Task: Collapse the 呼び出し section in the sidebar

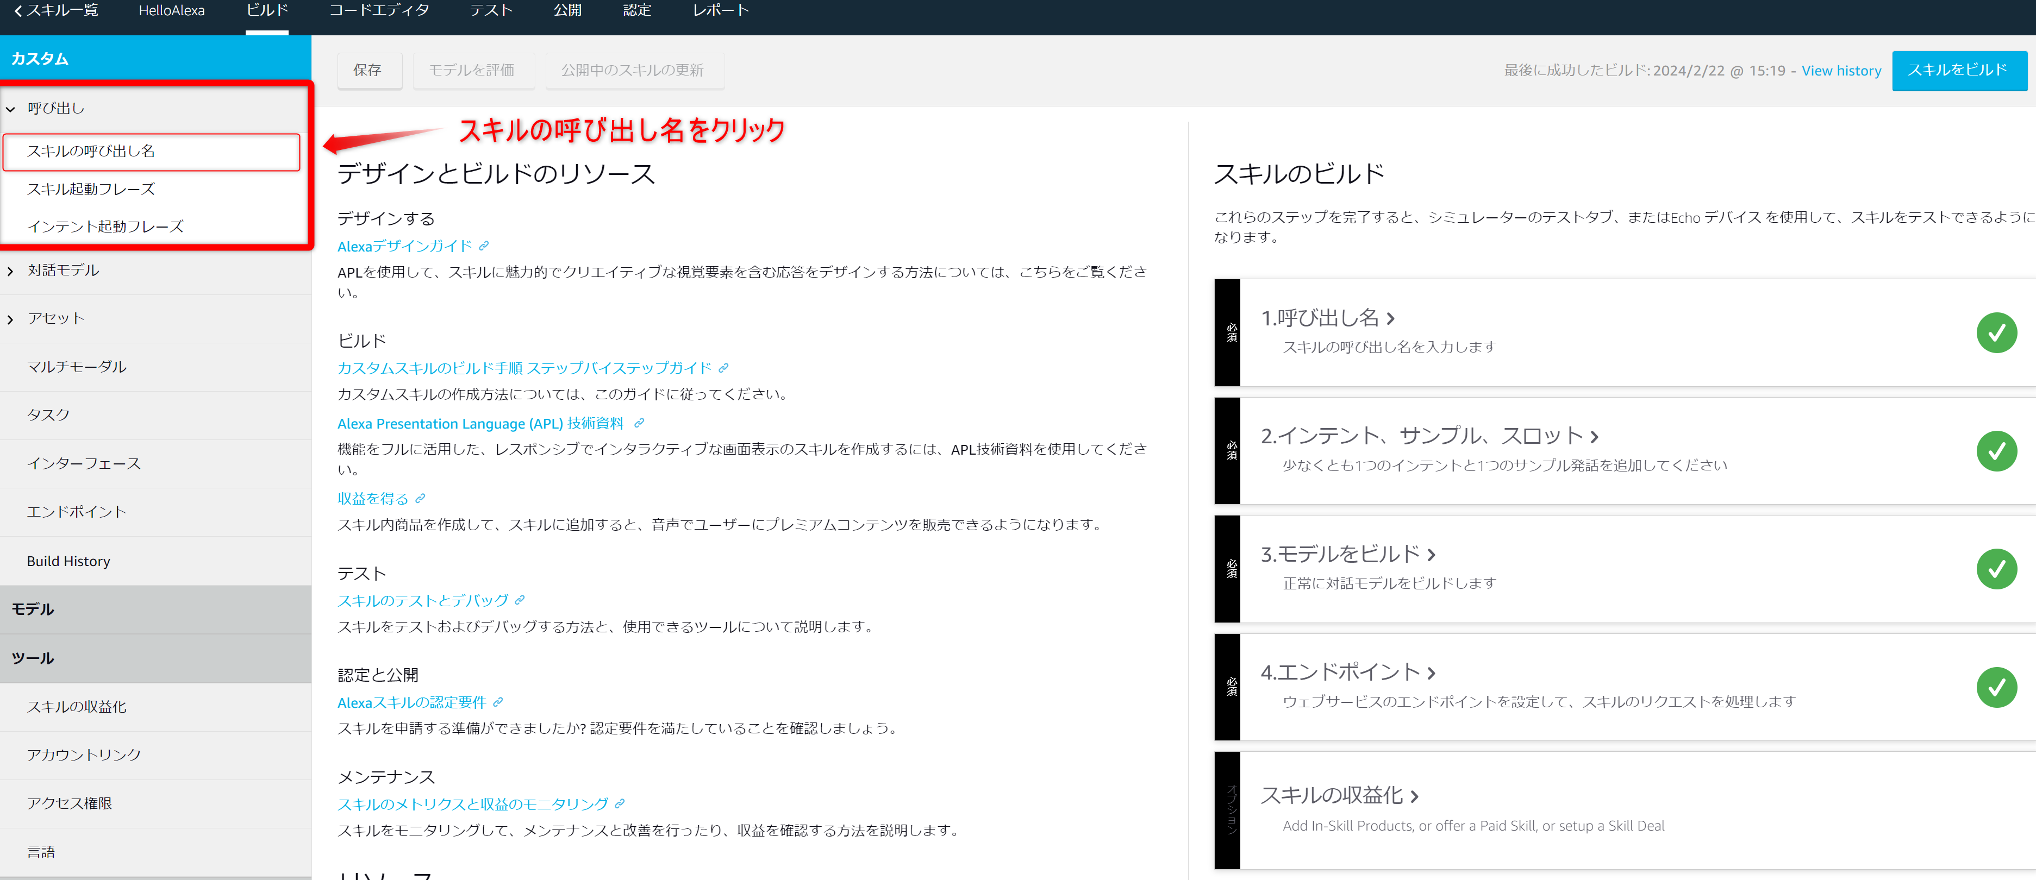Action: point(10,108)
